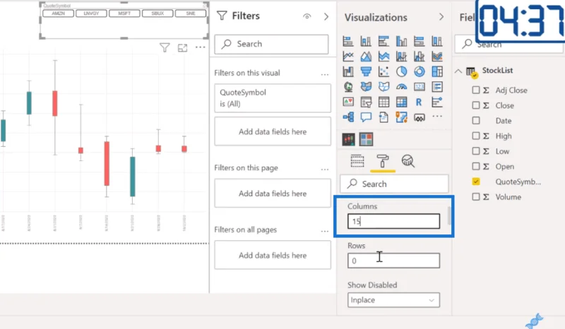Click the Rows value field
The image size is (565, 329).
pos(393,261)
